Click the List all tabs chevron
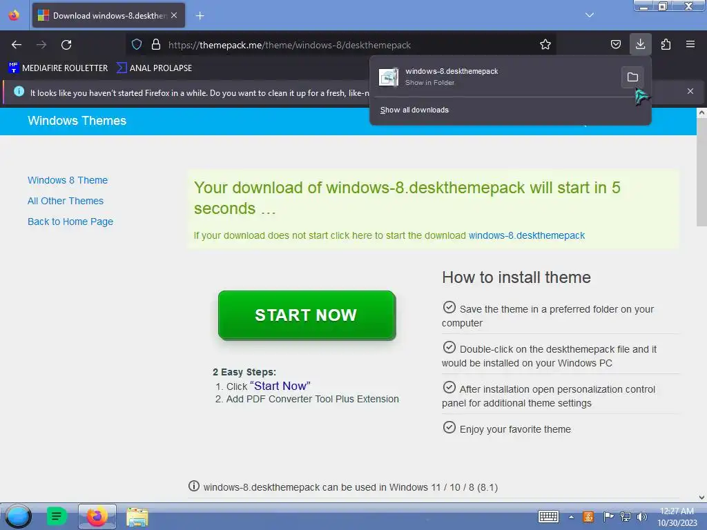 point(590,15)
